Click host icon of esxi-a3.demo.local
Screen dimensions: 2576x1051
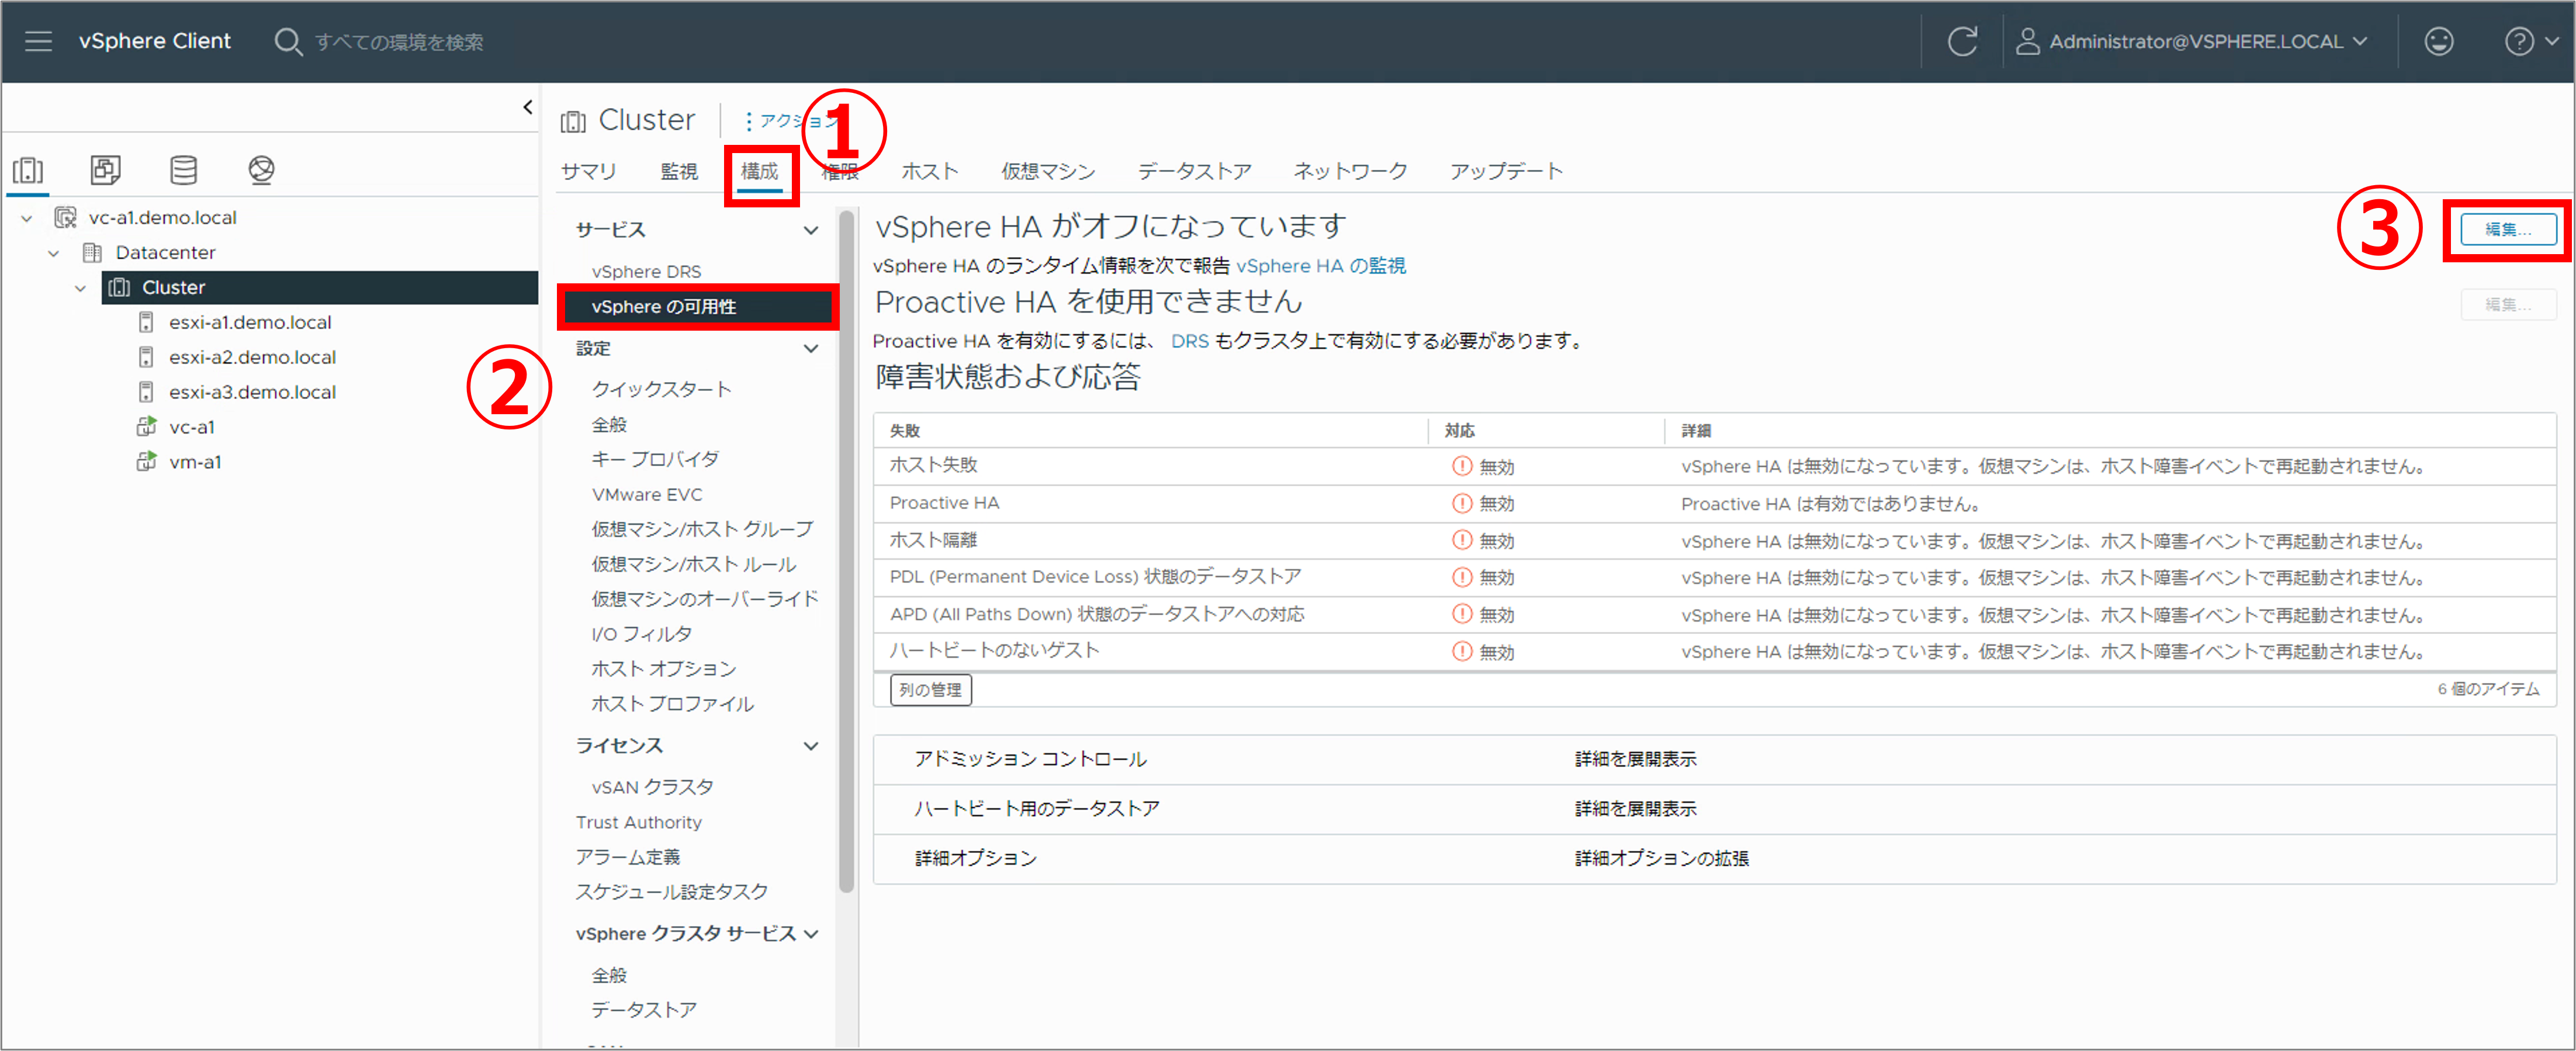coord(146,392)
